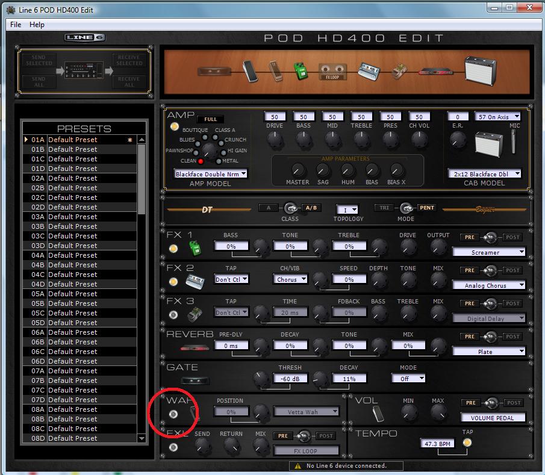Enable the FX Loop power button

tap(173, 447)
